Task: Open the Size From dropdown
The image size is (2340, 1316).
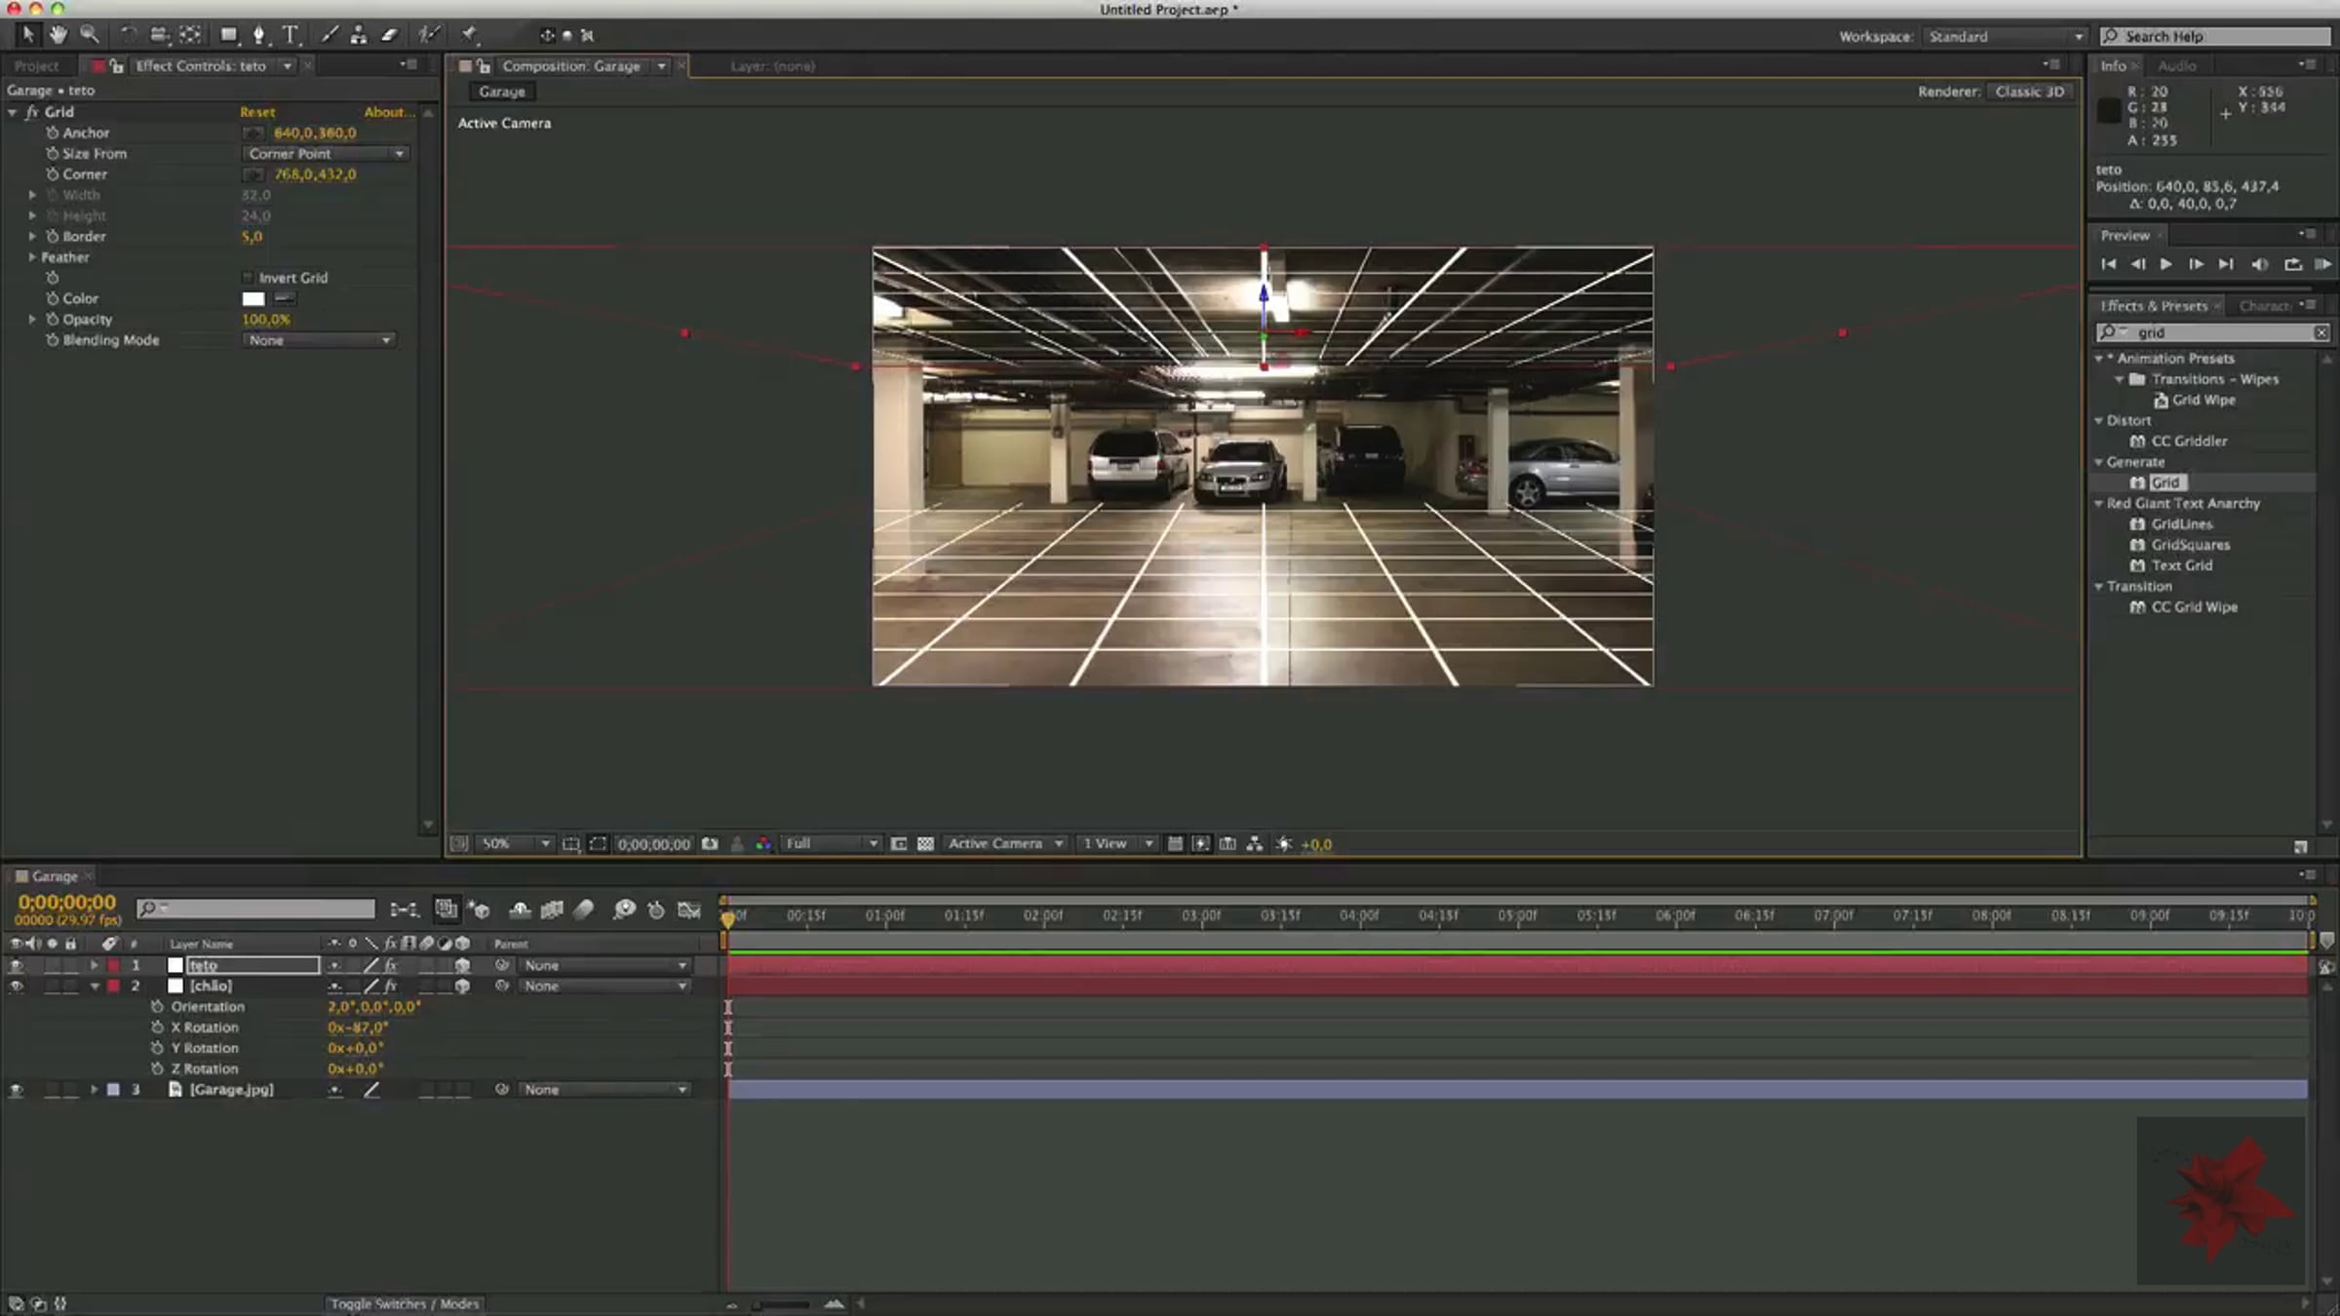Action: pyautogui.click(x=326, y=154)
